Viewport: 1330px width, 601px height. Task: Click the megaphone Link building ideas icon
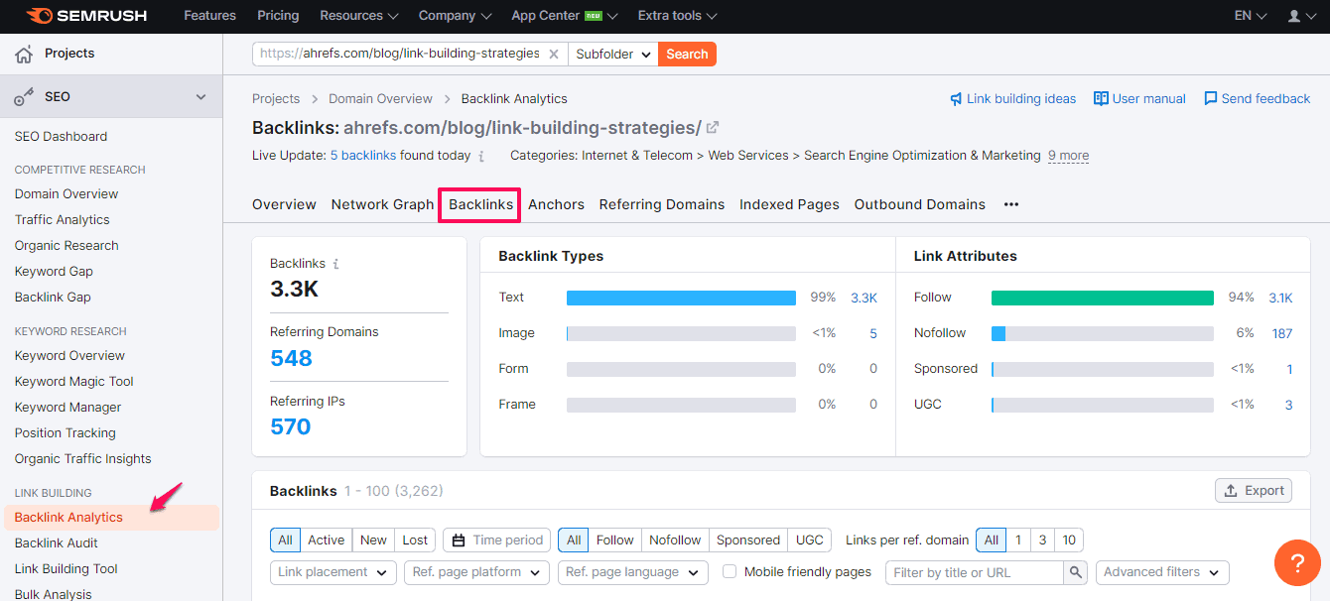[956, 99]
